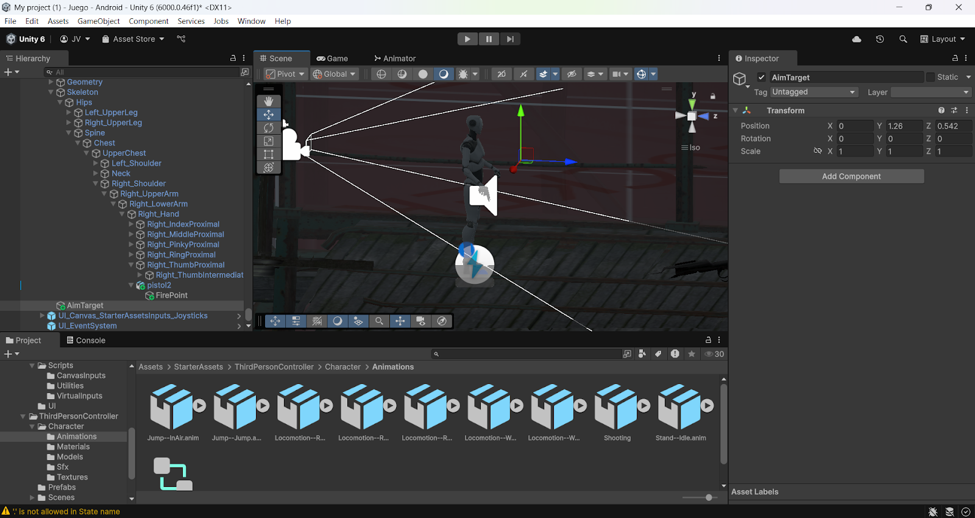Open Pivot handle position dropdown
975x518 pixels.
(285, 74)
